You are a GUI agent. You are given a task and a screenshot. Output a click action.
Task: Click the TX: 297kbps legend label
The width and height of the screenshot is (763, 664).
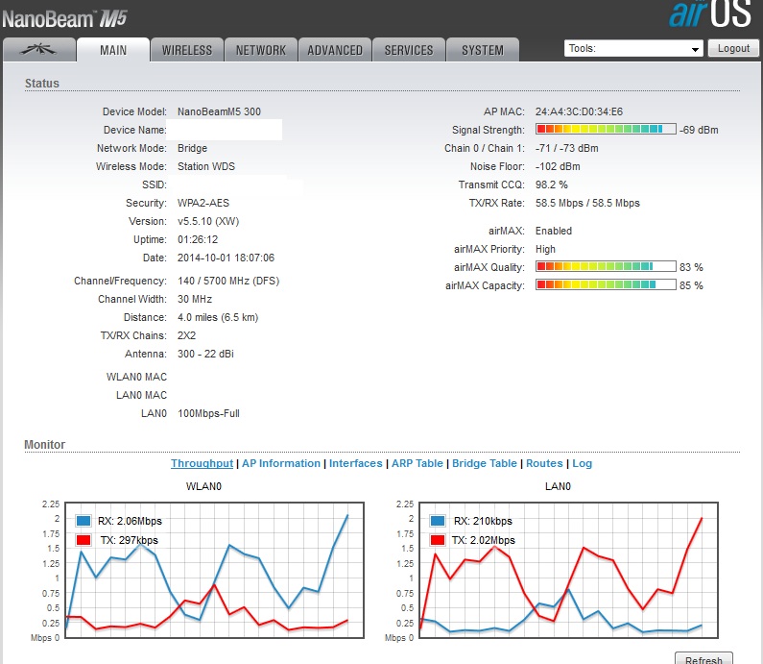[129, 540]
